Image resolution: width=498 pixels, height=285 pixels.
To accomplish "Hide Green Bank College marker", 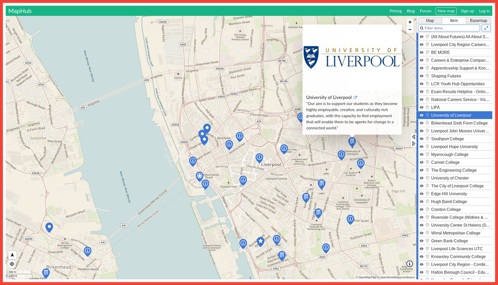I will coord(421,241).
